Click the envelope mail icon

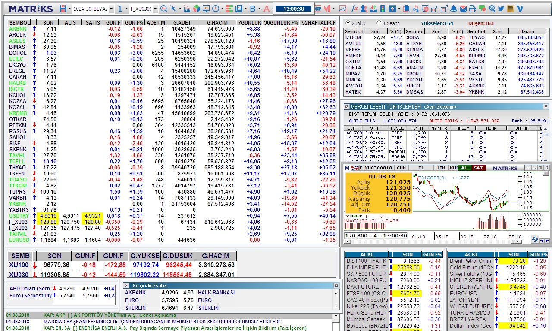point(463,9)
